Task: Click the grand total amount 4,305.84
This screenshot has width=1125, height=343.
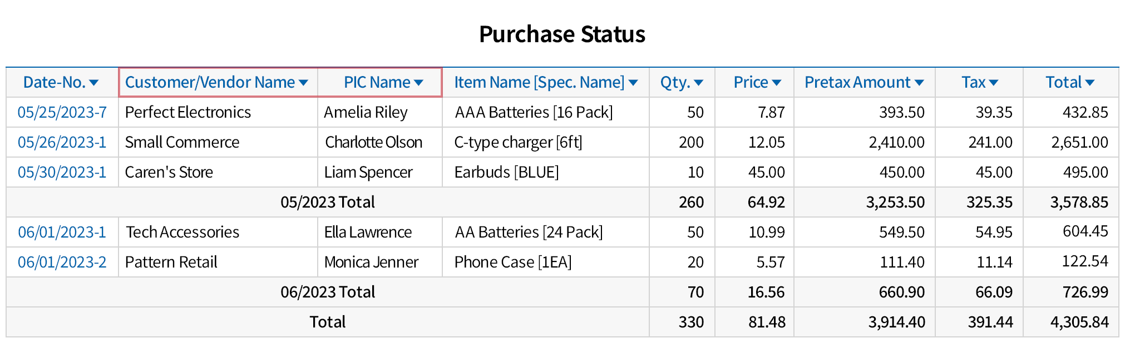Action: tap(1079, 322)
